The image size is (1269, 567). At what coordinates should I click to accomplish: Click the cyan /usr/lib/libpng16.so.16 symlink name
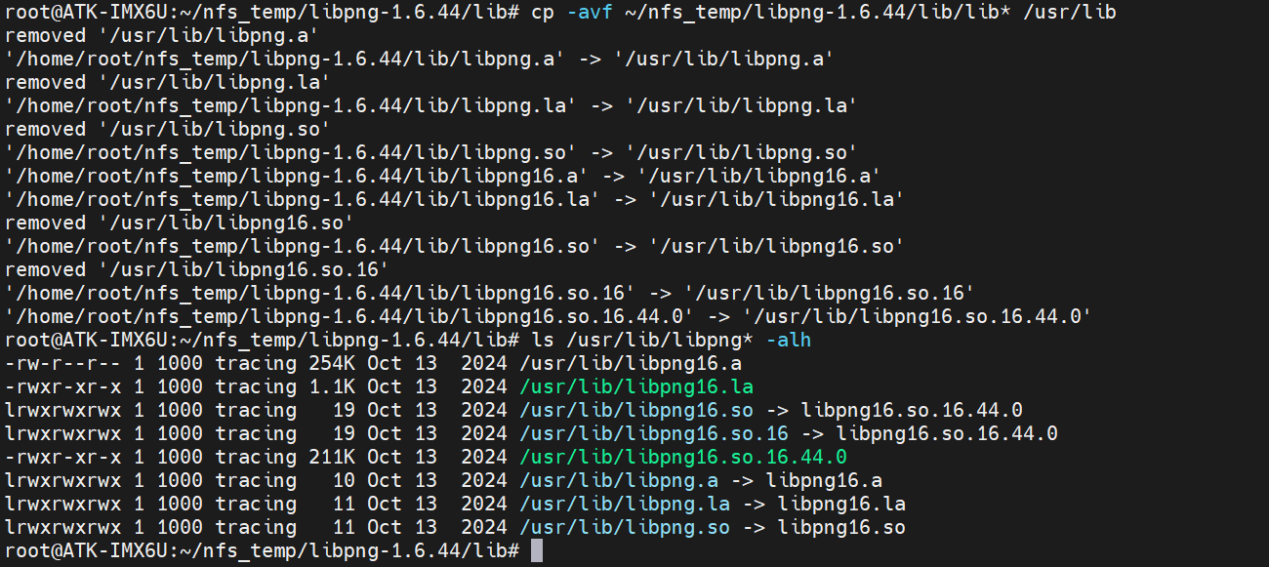654,433
